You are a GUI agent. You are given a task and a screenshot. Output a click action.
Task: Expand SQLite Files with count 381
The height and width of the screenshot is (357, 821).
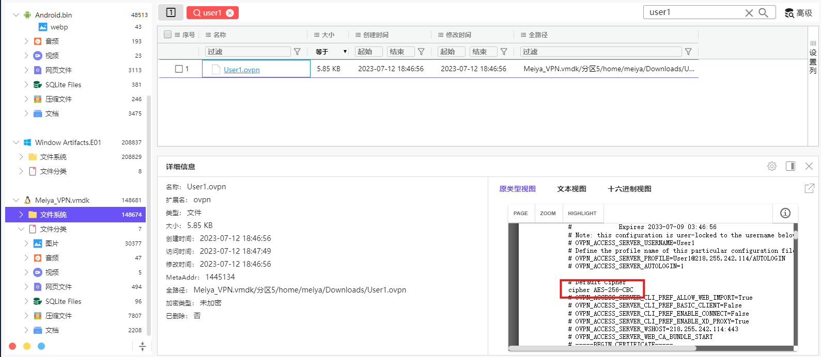26,84
